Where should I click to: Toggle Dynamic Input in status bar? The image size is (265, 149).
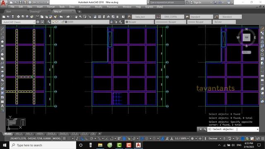pyautogui.click(x=82, y=139)
